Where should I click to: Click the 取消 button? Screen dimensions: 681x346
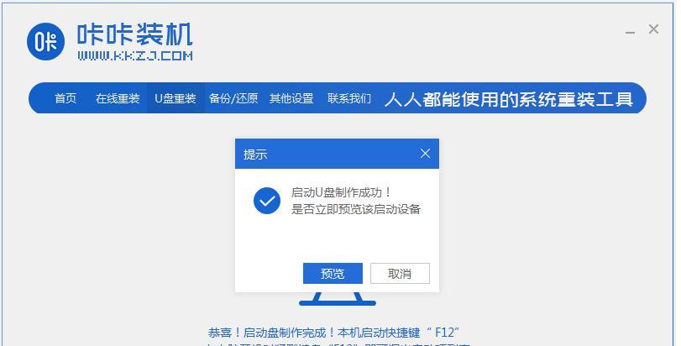pos(400,274)
